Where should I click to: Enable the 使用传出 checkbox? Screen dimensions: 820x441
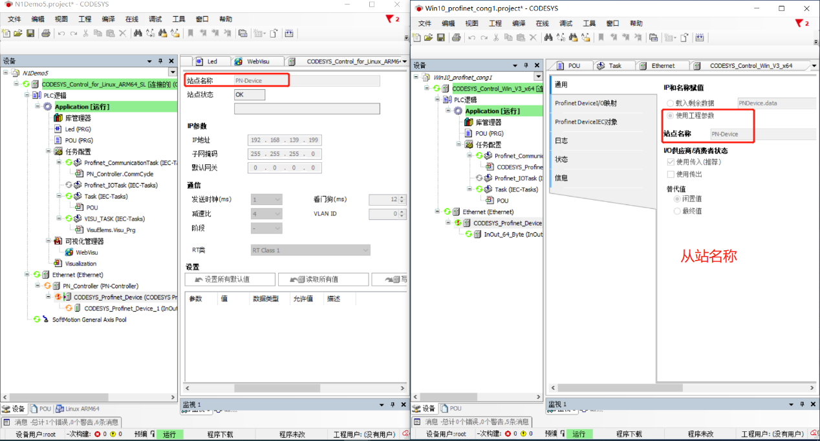[x=671, y=174]
